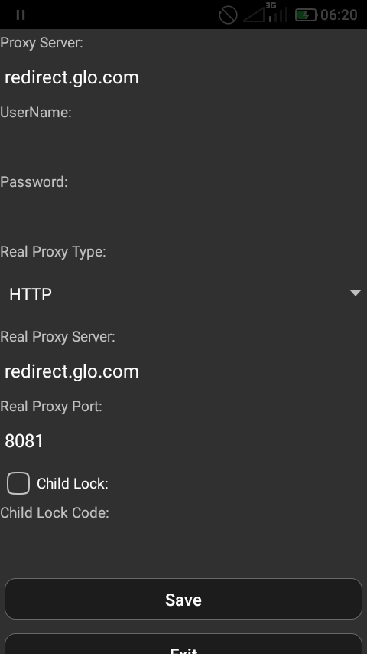Tap the 06:20 clock in status bar
Image resolution: width=367 pixels, height=654 pixels.
coord(339,15)
